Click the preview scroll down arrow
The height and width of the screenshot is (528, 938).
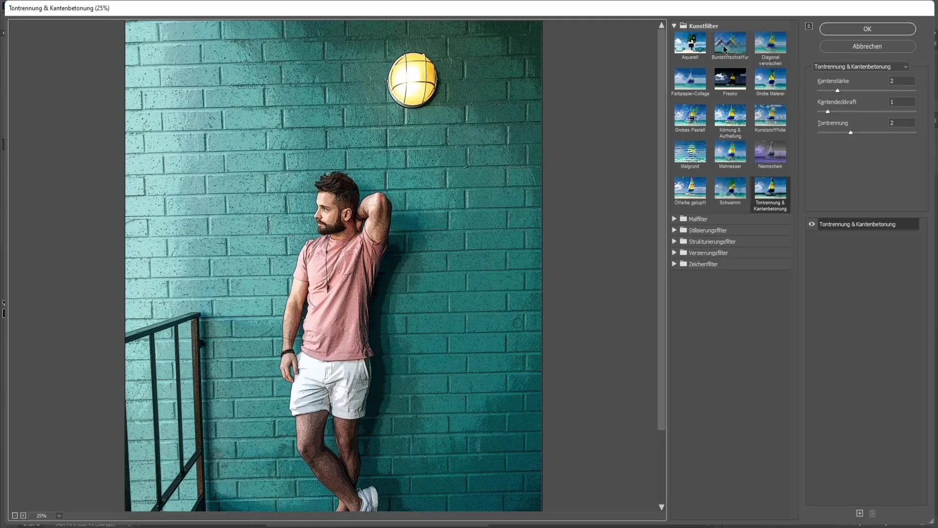click(x=661, y=507)
